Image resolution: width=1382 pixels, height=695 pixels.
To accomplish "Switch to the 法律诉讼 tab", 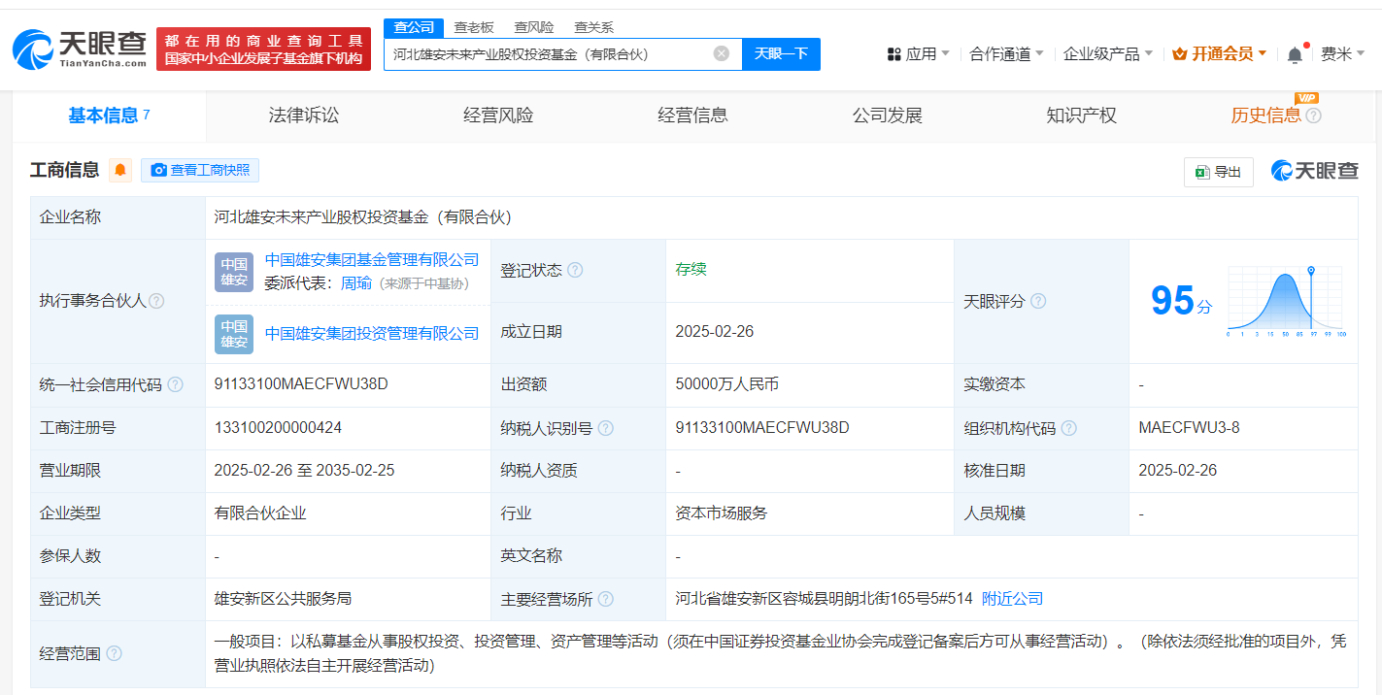I will tap(304, 116).
